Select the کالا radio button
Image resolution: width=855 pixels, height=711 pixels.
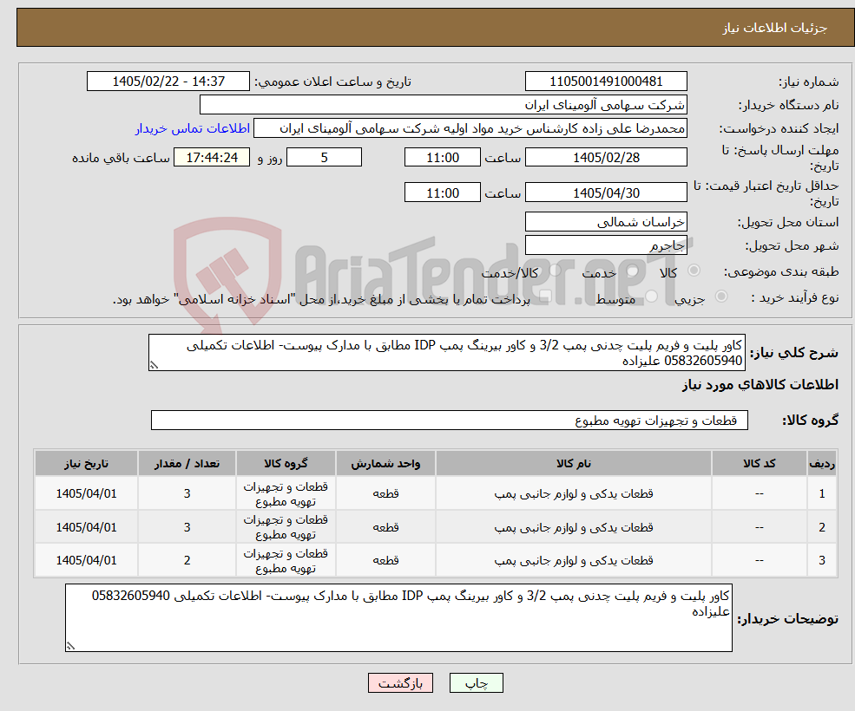pos(694,271)
